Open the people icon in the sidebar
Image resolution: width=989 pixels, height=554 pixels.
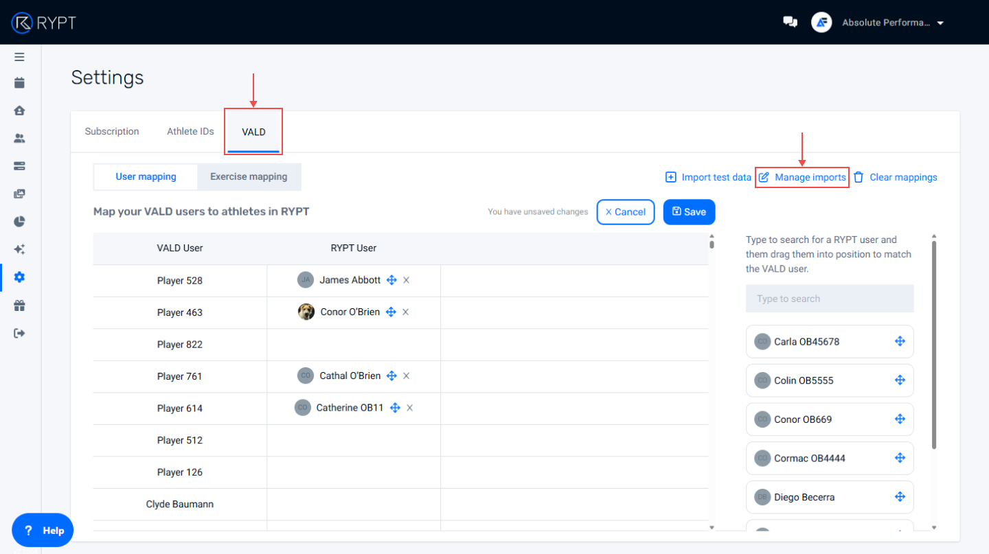pyautogui.click(x=19, y=138)
